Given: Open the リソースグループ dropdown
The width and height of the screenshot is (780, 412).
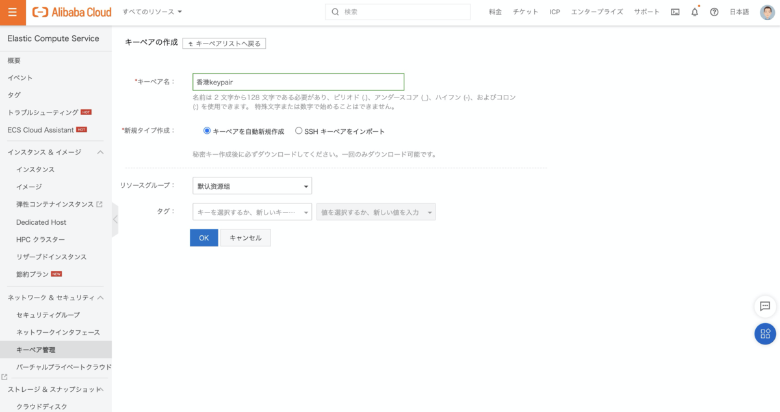Looking at the screenshot, I should pos(252,186).
